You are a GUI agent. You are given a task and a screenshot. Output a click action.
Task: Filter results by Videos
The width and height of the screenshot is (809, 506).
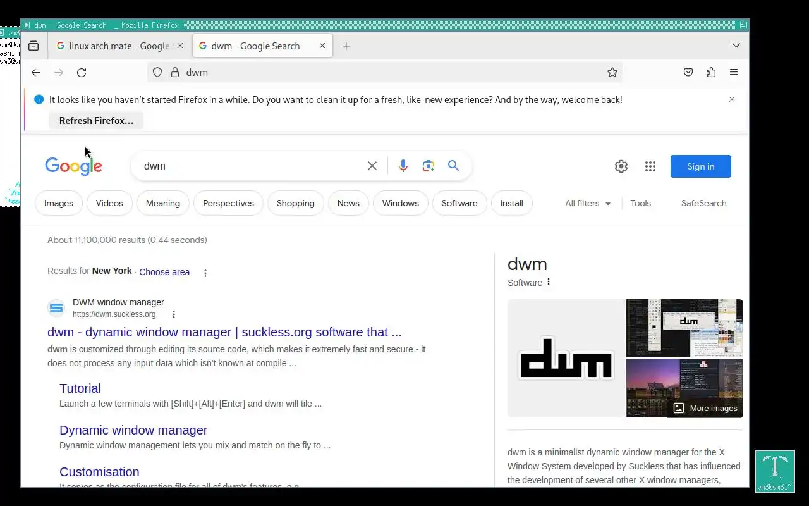point(109,203)
